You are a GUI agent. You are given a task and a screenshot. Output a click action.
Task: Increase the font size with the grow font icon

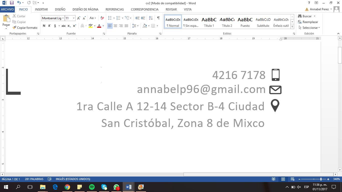click(79, 18)
